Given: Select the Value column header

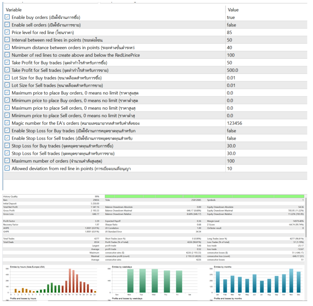Looking at the screenshot, I should tap(233, 10).
